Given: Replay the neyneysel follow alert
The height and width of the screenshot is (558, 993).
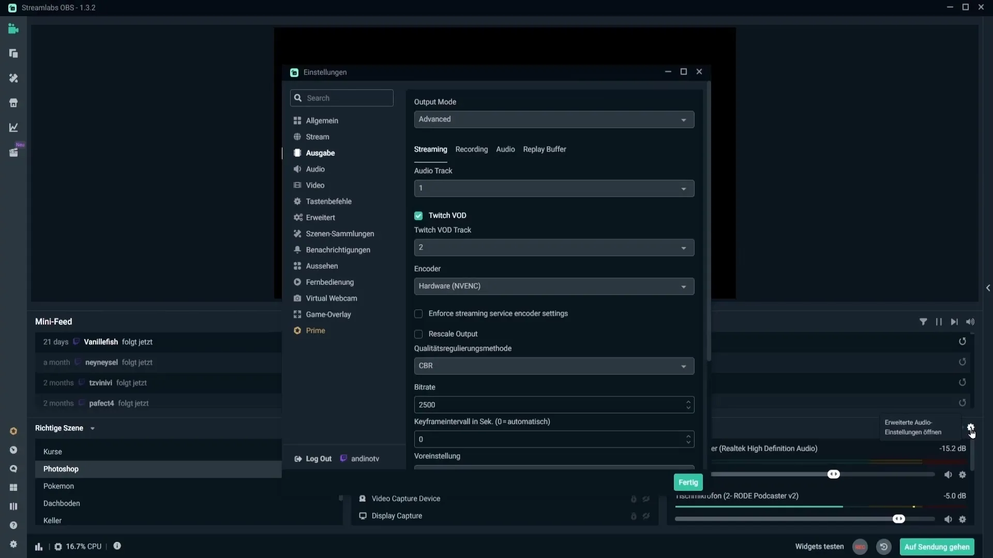Looking at the screenshot, I should (x=962, y=362).
